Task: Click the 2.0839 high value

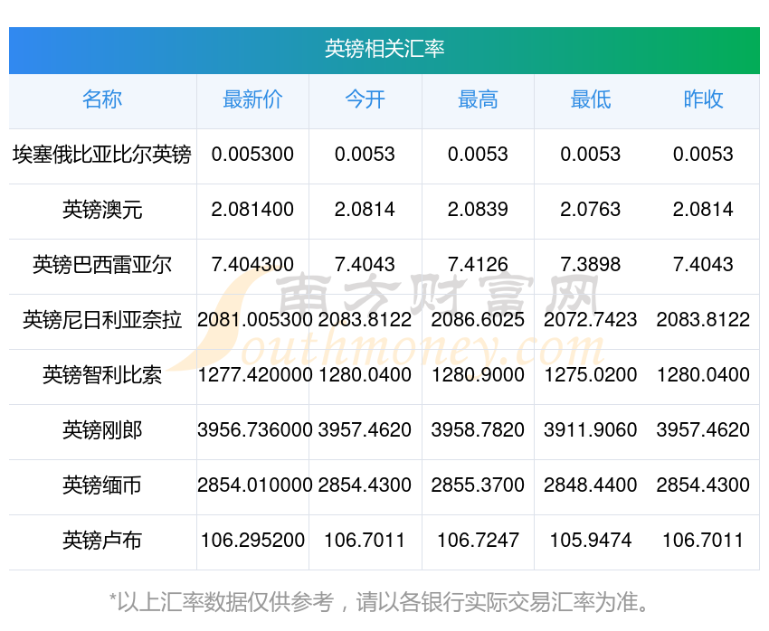Action: pyautogui.click(x=478, y=210)
